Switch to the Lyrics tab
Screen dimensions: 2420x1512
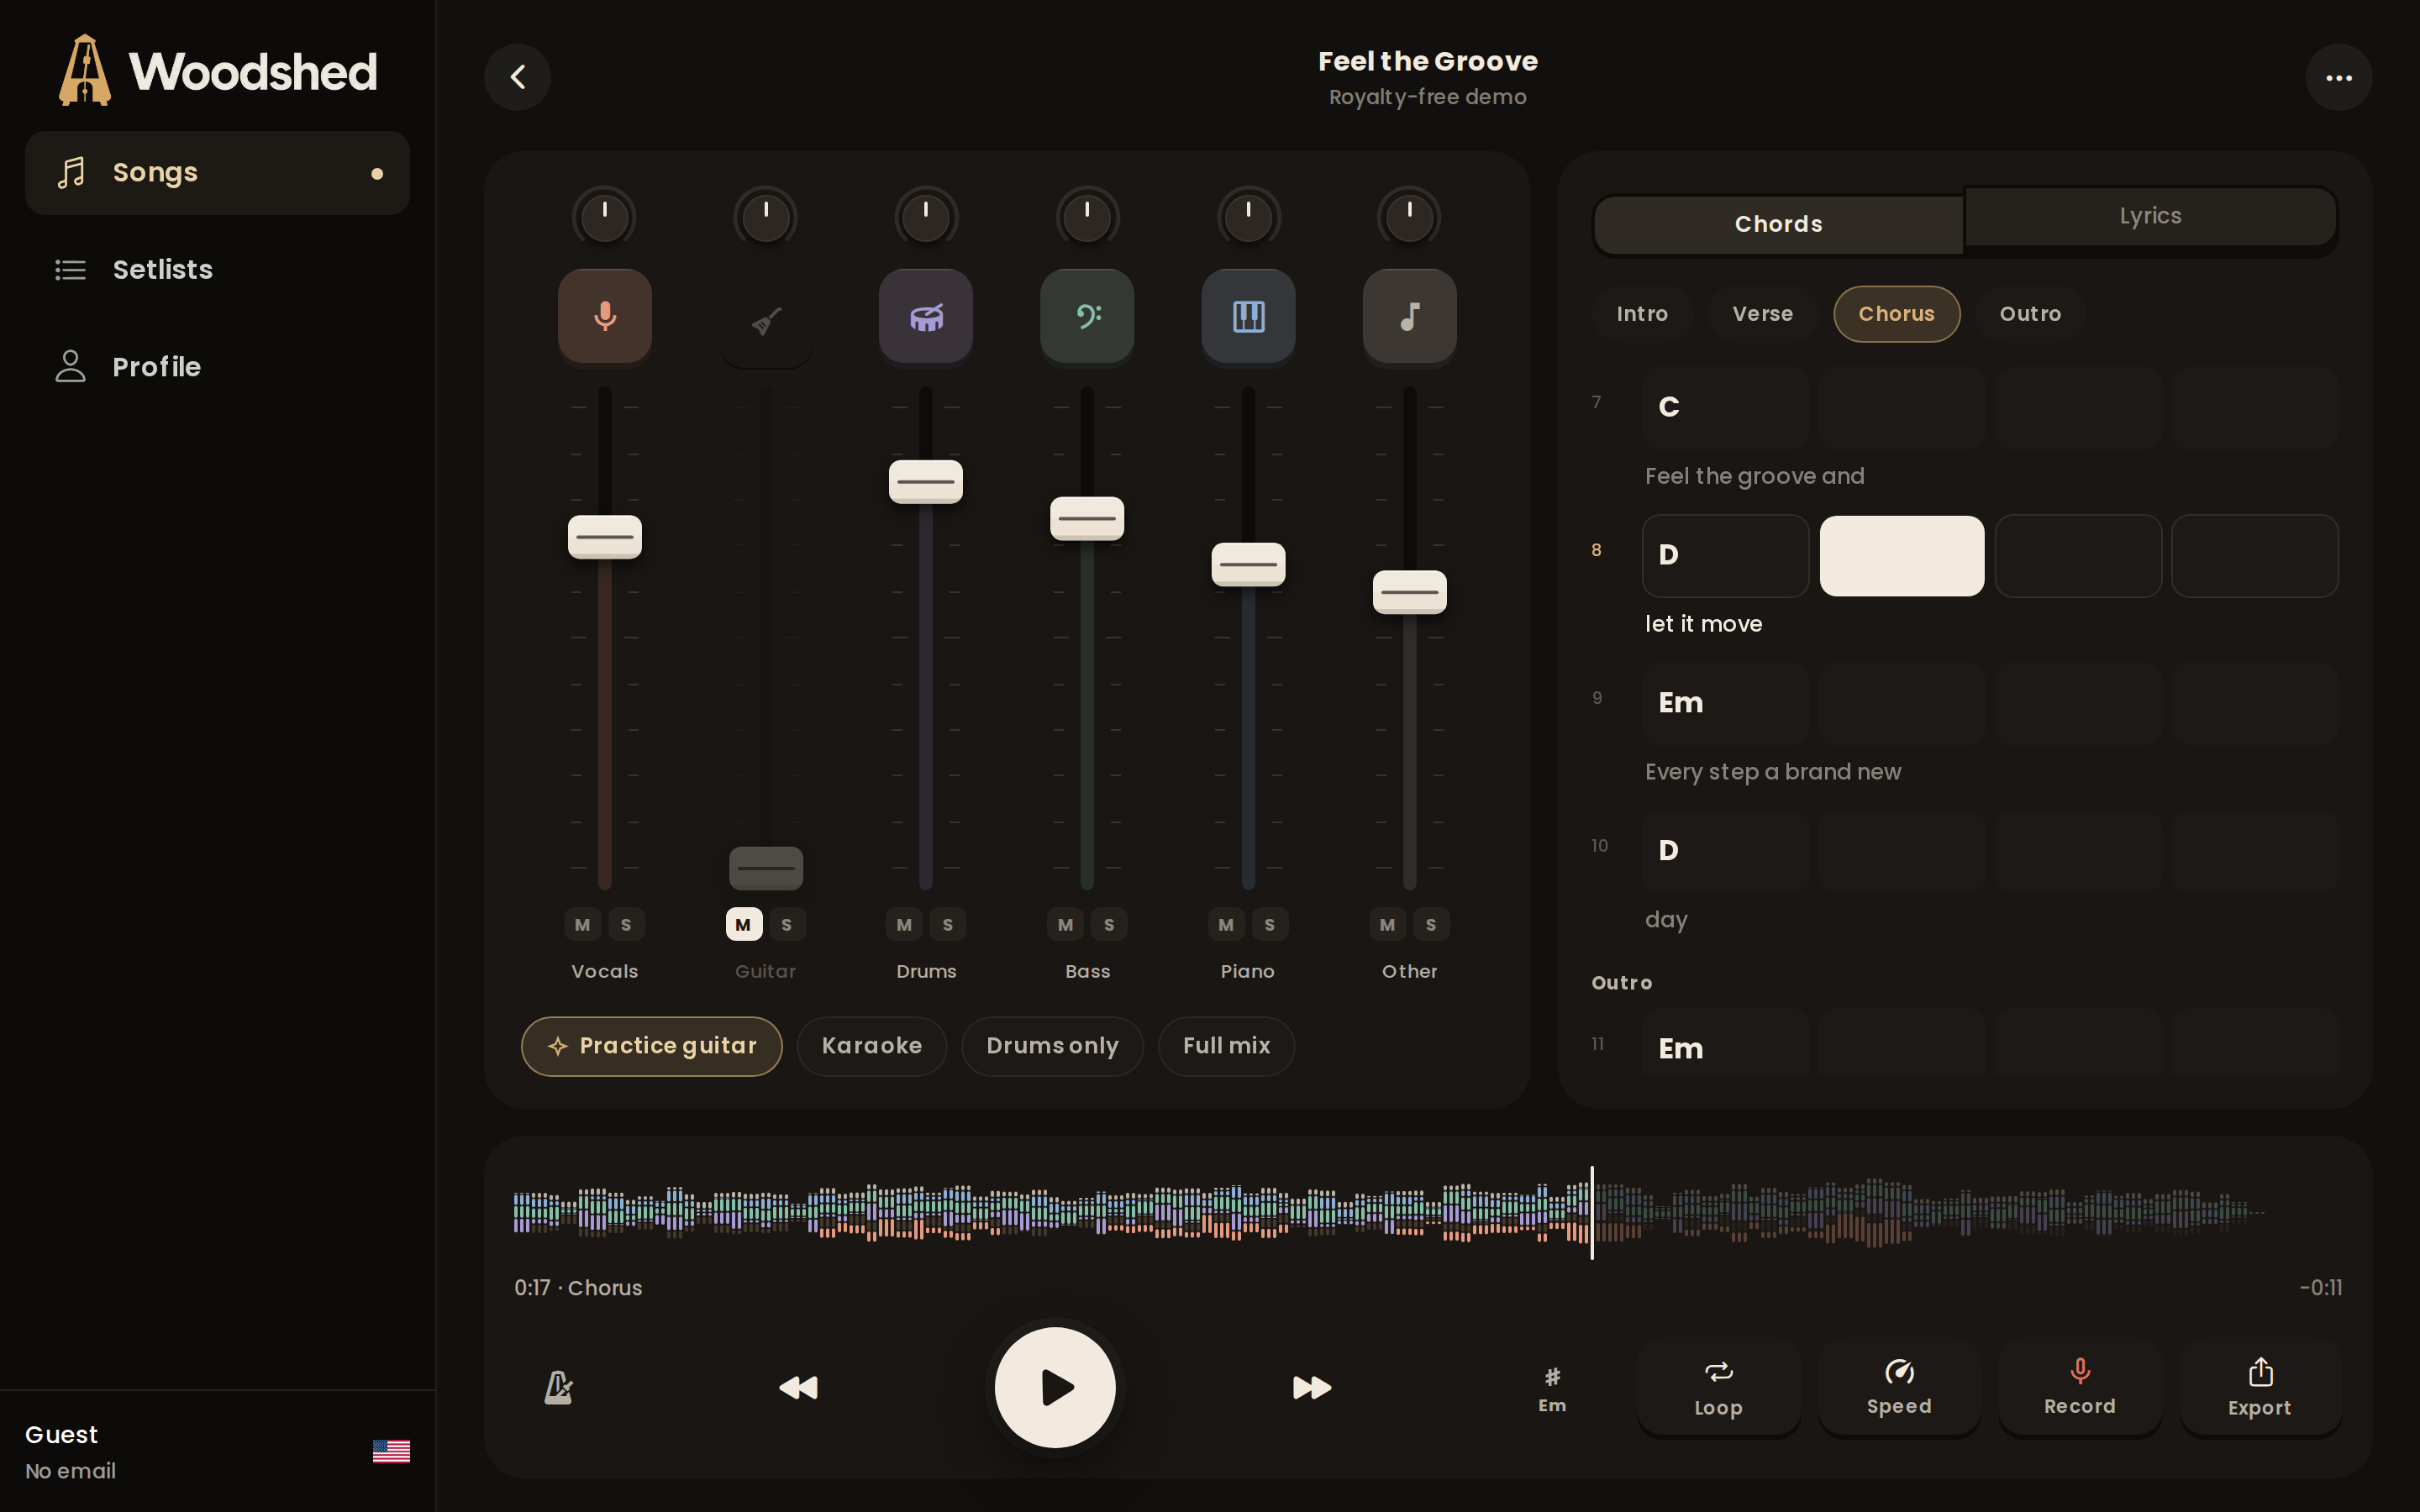coord(2150,216)
